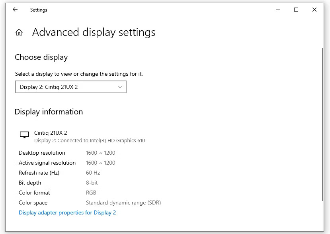Click the monitor icon beside Cintiq 21UX 2
This screenshot has width=330, height=234.
click(24, 135)
